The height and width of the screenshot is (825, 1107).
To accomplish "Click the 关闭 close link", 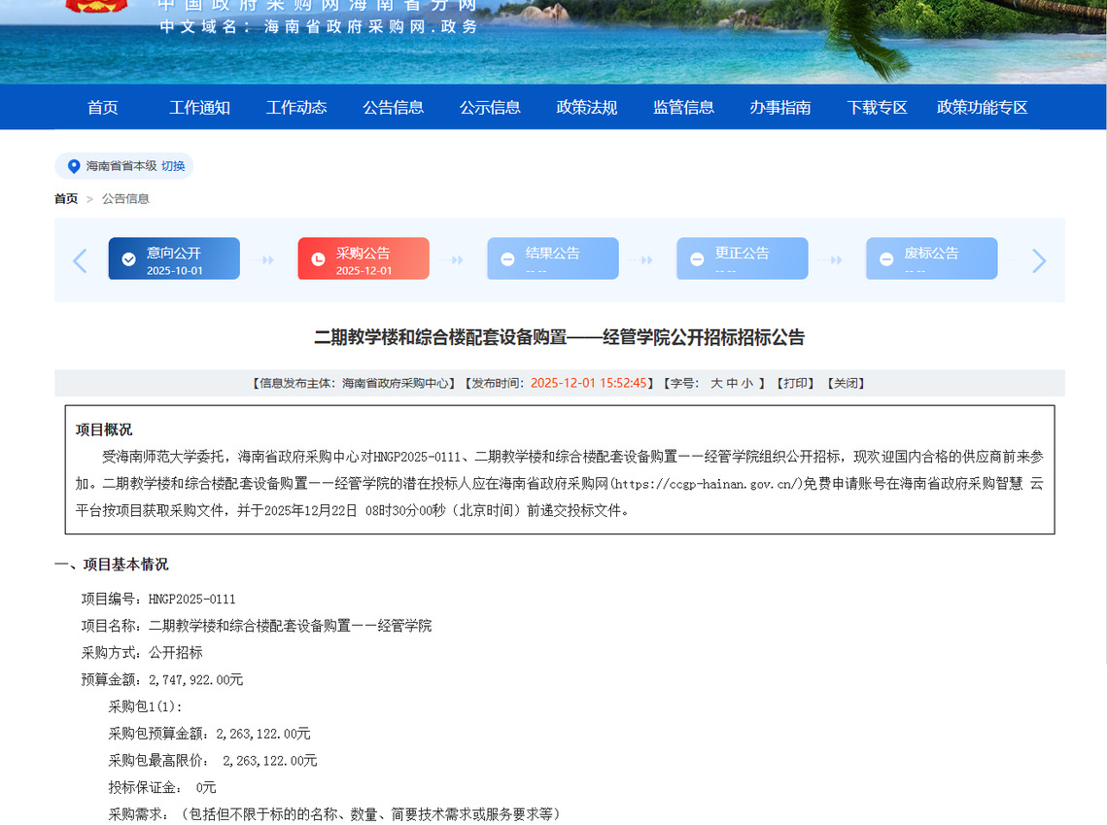I will coord(846,384).
